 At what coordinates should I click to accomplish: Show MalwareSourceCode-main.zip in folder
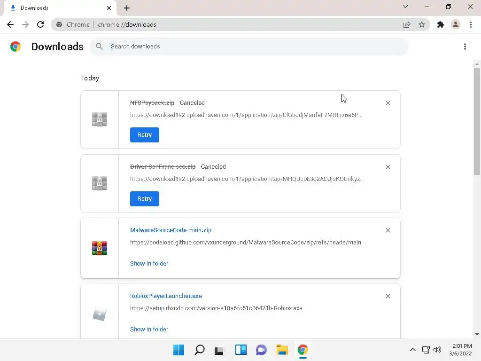click(x=149, y=263)
